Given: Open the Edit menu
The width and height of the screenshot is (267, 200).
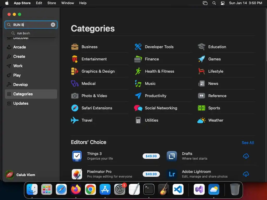Looking at the screenshot, I should 39,3.
